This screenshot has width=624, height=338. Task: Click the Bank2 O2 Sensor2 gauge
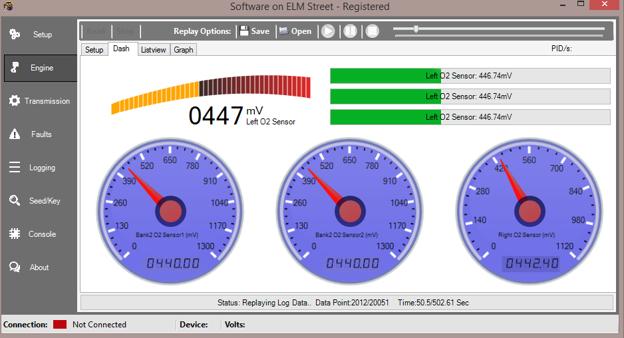[350, 211]
